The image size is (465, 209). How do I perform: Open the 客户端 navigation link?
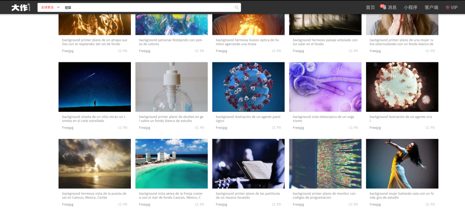coord(431,7)
